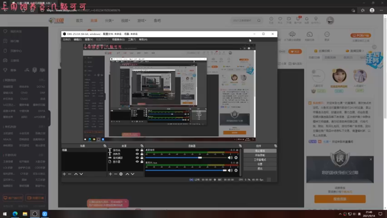Click the user avatar in Douyu header
The height and width of the screenshot is (218, 387).
click(330, 20)
